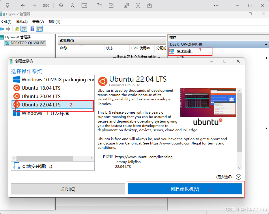Zoom out with the magnifier minus icon

coord(73,5)
